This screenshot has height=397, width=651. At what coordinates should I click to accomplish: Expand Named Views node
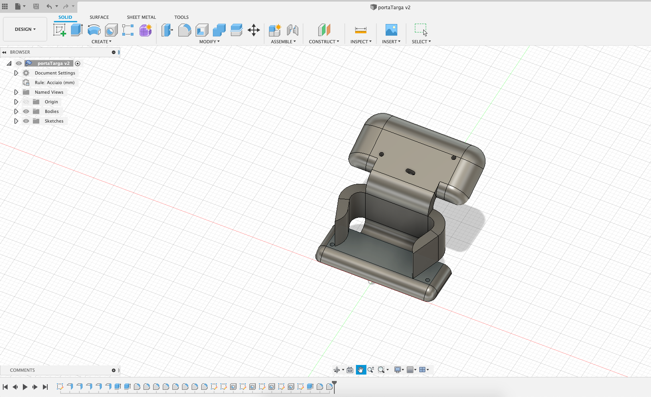[16, 92]
